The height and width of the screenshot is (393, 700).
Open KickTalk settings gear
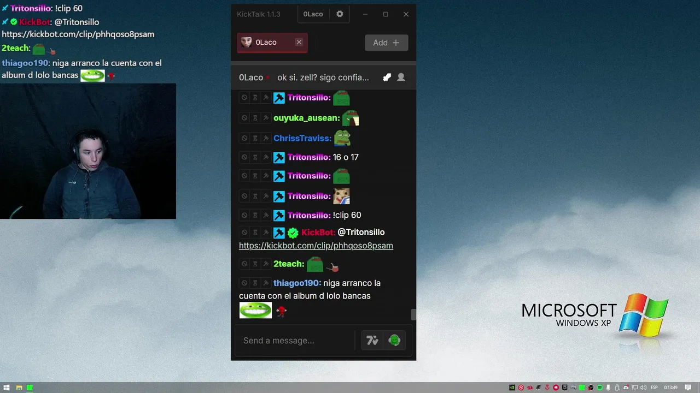(x=340, y=14)
